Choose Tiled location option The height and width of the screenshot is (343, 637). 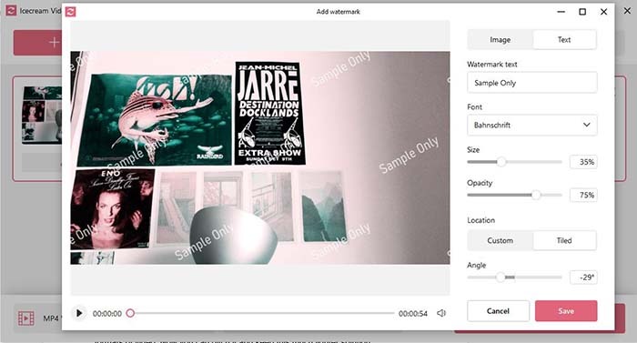pos(564,240)
